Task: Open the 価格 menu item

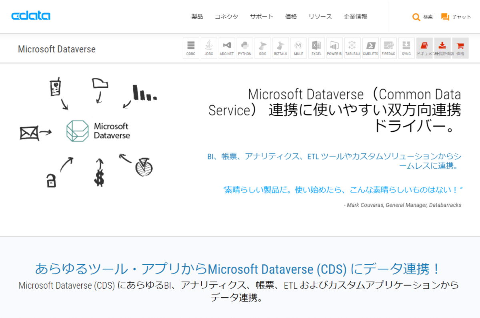Action: pyautogui.click(x=291, y=16)
